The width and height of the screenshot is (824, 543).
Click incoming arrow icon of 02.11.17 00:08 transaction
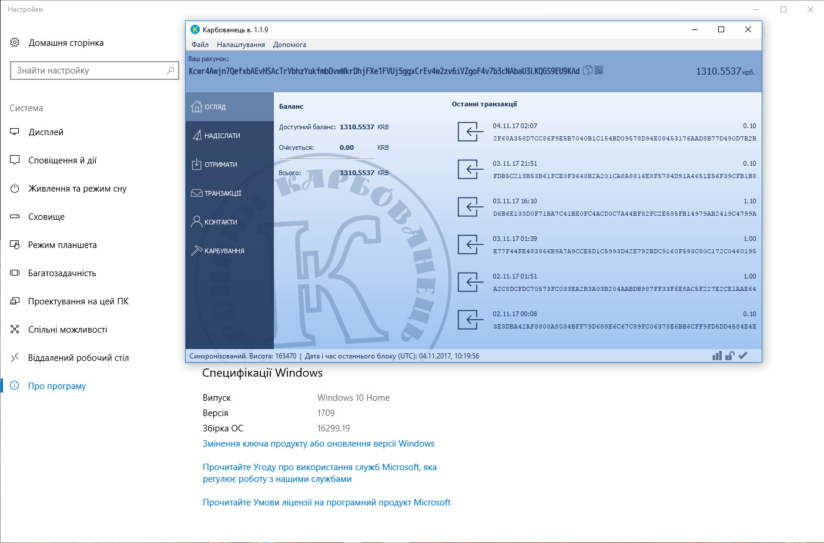point(471,320)
